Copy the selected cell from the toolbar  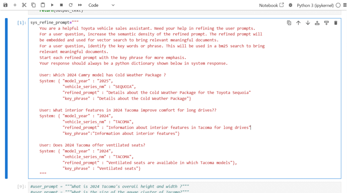coord(34,5)
